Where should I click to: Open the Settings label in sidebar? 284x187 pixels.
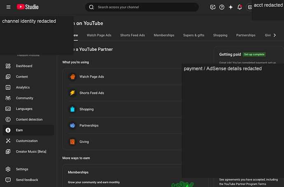[x=22, y=169]
